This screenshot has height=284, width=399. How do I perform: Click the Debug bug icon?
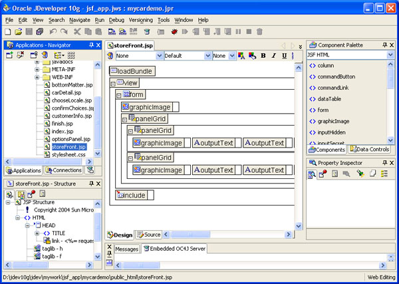(x=174, y=32)
